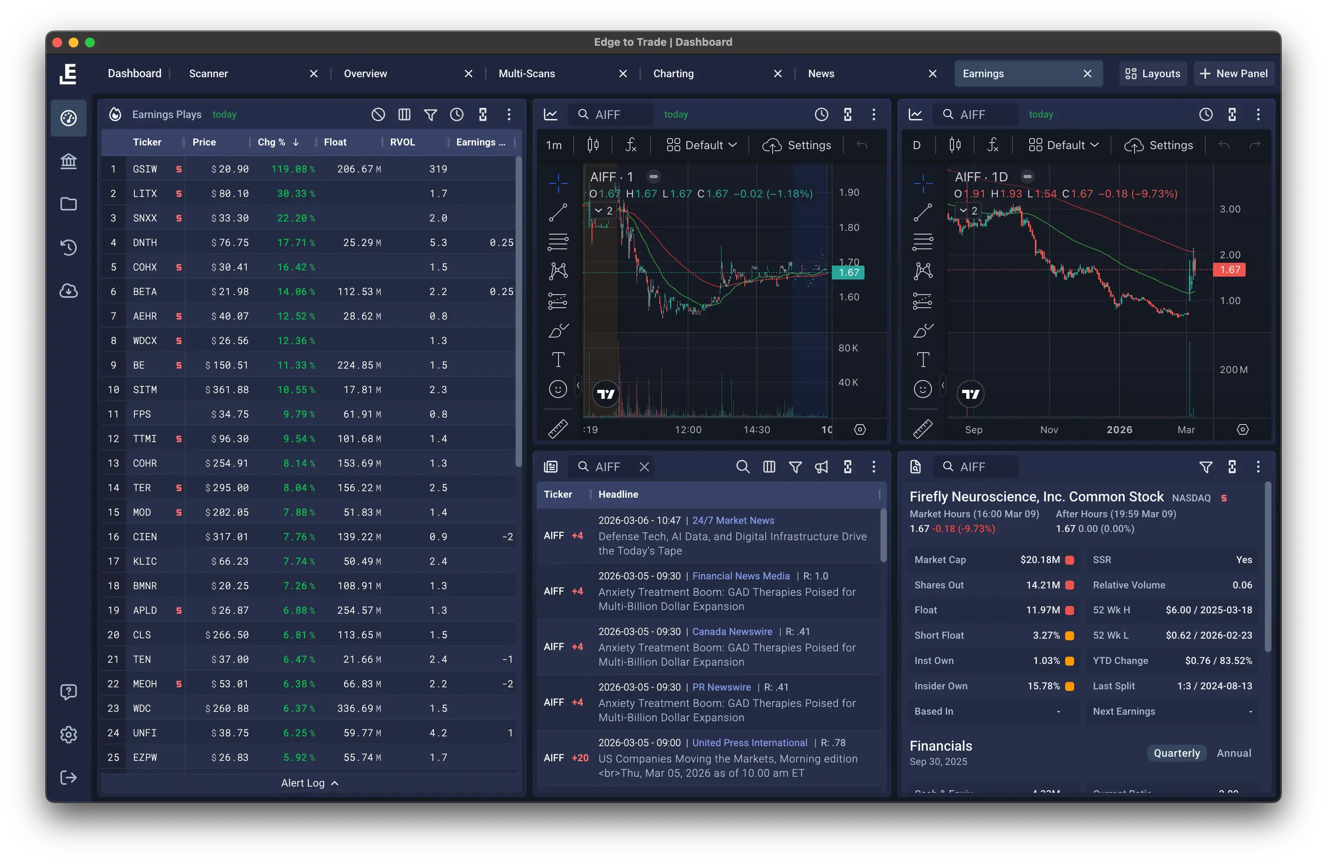Open the filter icon in Earnings Plays panel
1327x863 pixels.
click(x=431, y=114)
